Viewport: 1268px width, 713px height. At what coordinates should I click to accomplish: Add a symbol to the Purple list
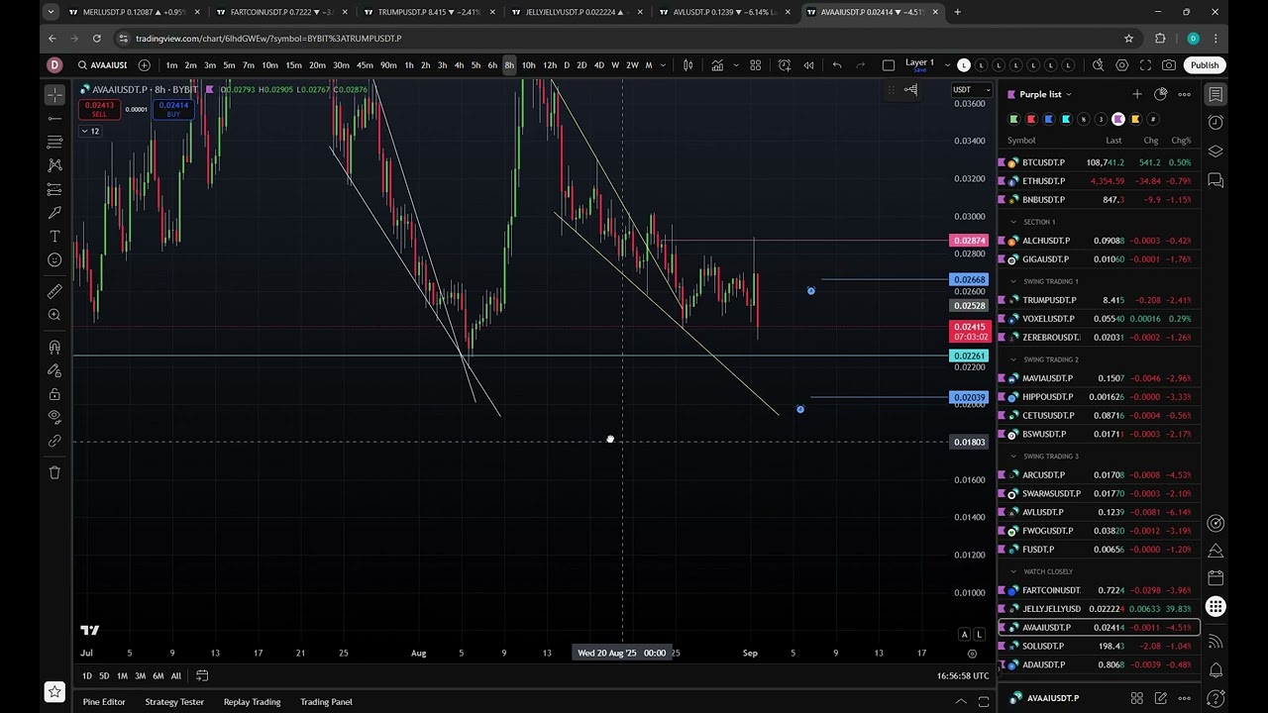1137,94
